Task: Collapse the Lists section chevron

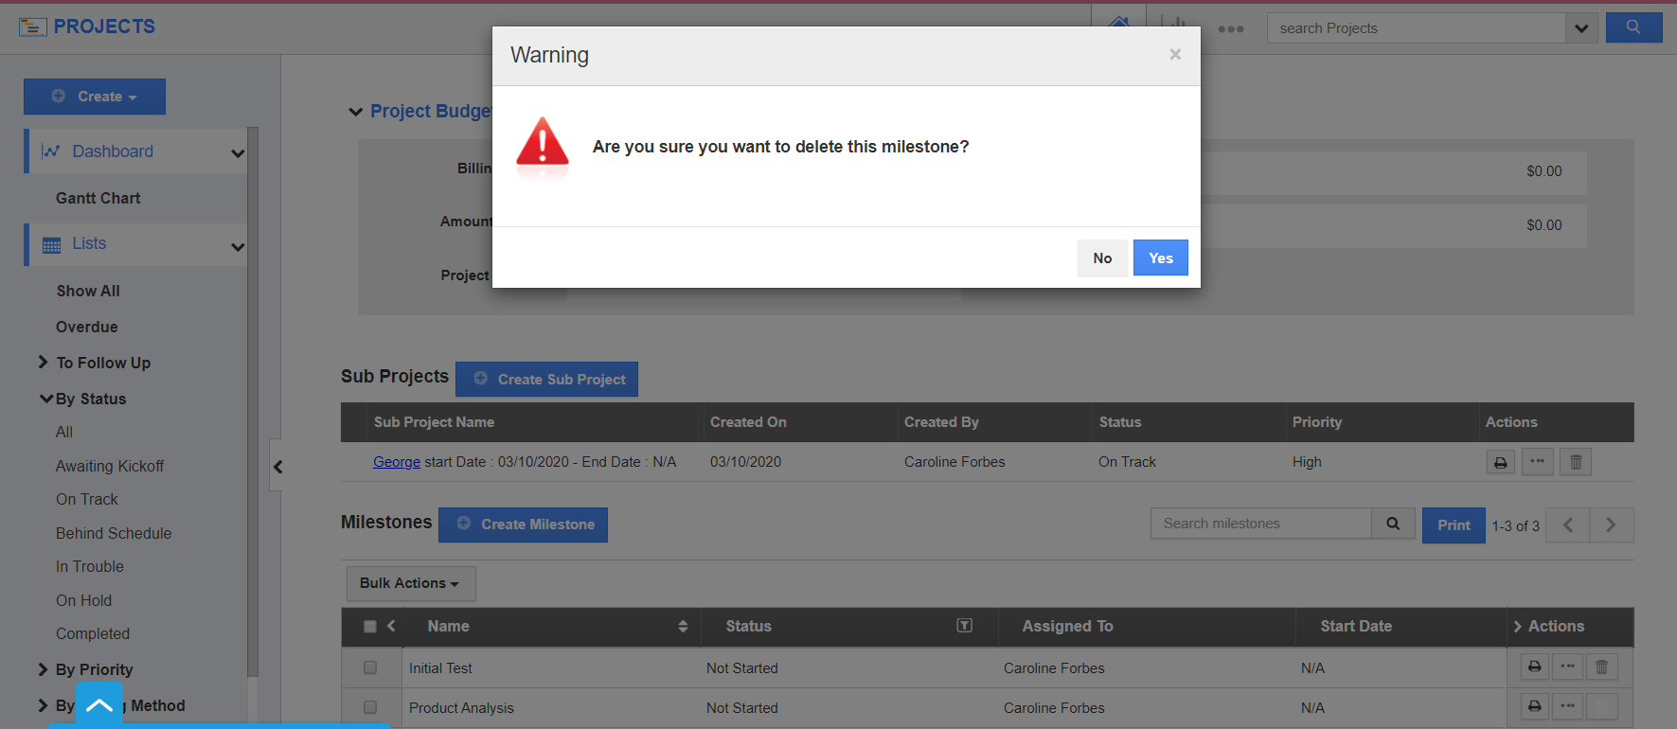Action: (x=238, y=246)
